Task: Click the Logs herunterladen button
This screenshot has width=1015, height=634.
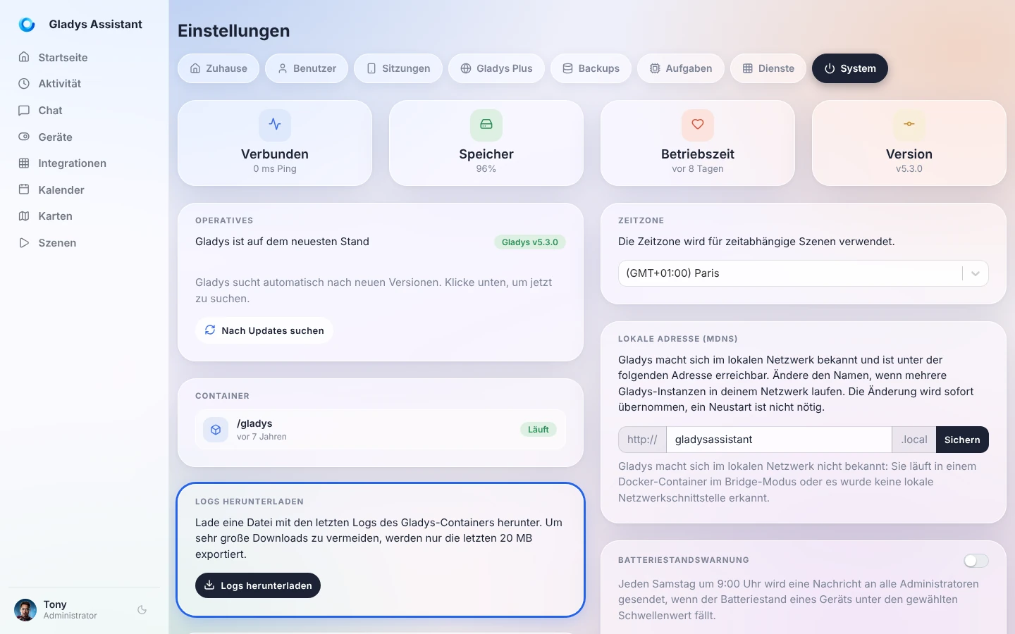Action: 258,585
